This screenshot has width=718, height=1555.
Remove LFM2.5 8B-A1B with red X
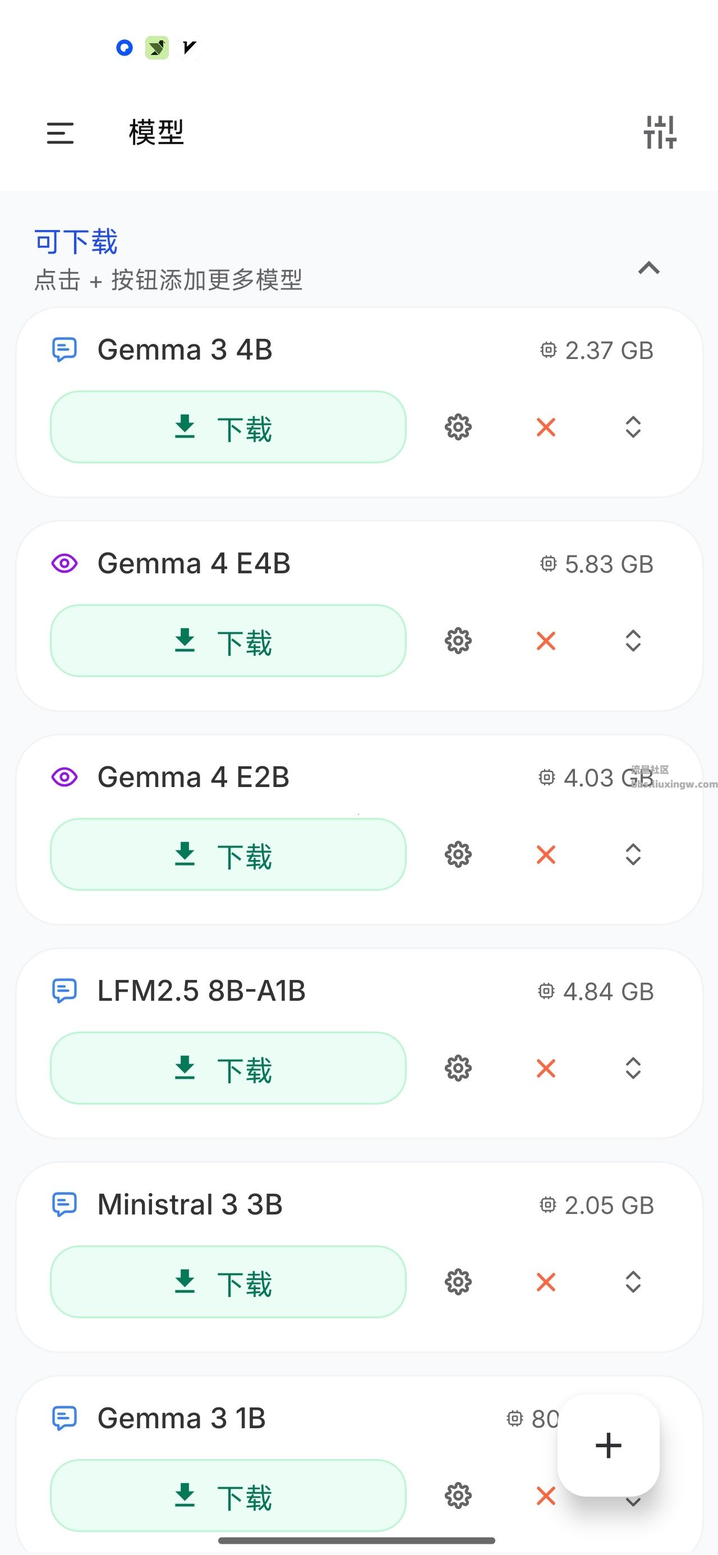coord(546,1069)
